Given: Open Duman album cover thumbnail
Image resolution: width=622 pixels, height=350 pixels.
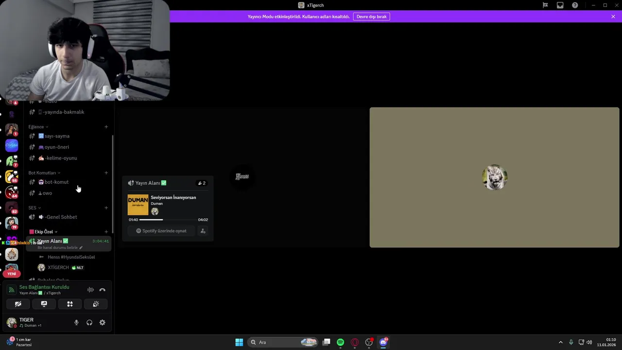Looking at the screenshot, I should click(x=138, y=205).
